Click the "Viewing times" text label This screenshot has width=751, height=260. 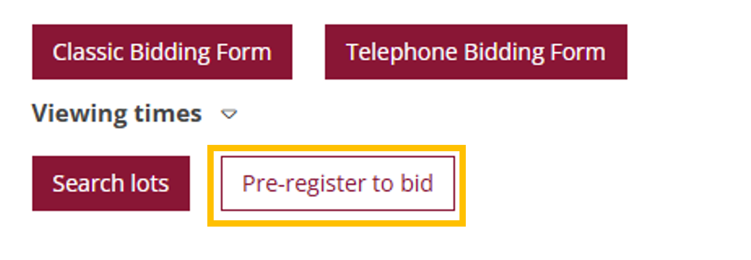[x=117, y=113]
